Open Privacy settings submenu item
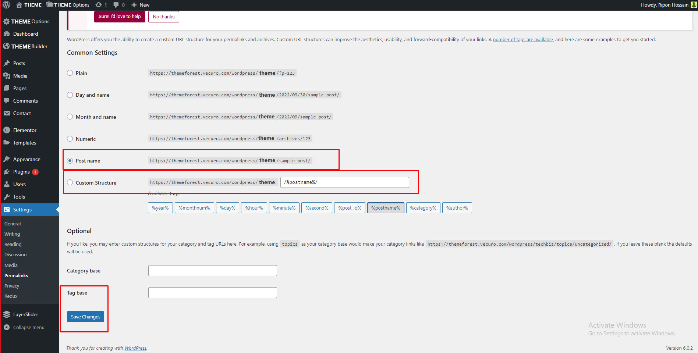 click(12, 286)
